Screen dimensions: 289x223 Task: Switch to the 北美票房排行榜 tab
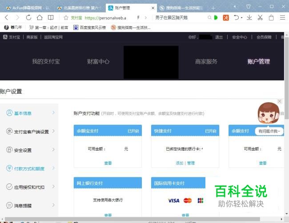[79, 8]
